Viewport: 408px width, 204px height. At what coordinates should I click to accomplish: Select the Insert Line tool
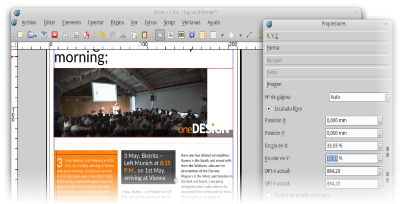[x=249, y=35]
